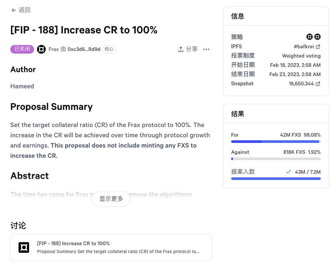Click the second strategy icon in 策略 row
This screenshot has width=336, height=265.
317,37
